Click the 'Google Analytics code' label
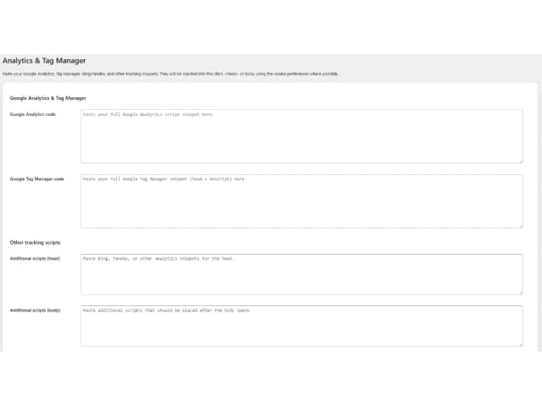542x406 pixels. 33,114
